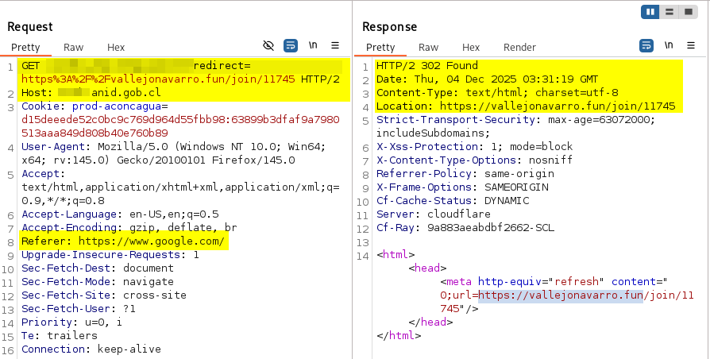Click Te: trailers header line
The width and height of the screenshot is (710, 359).
tap(60, 336)
